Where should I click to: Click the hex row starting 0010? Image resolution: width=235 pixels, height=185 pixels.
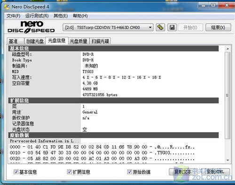tap(102, 153)
